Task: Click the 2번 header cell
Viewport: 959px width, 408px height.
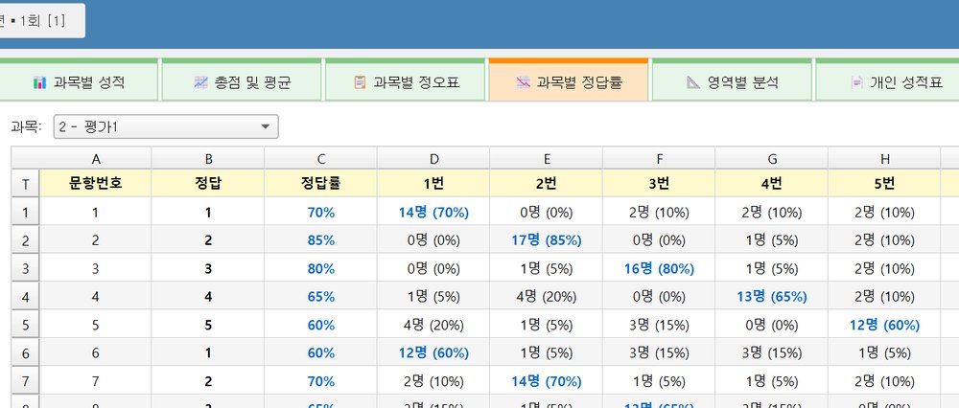Action: coord(547,184)
